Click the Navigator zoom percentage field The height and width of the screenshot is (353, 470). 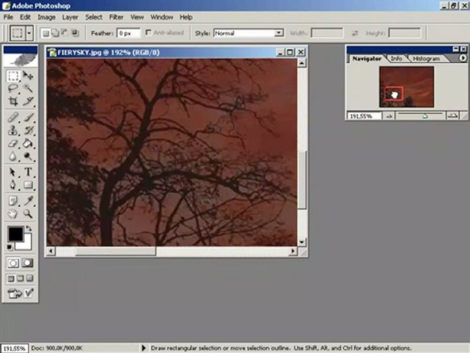(364, 116)
